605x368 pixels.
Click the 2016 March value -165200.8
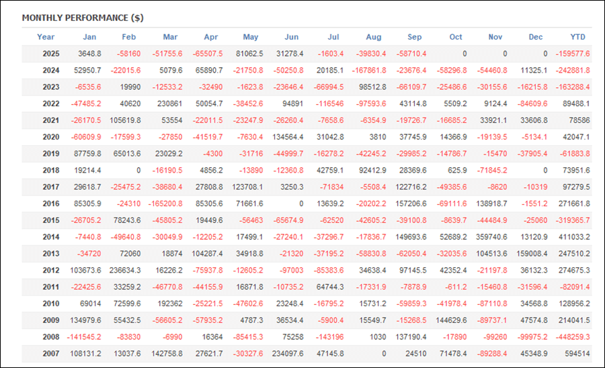point(161,203)
